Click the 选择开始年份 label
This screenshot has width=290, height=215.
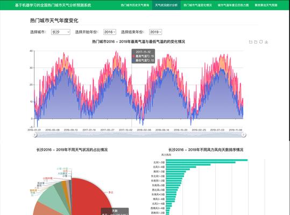point(87,32)
